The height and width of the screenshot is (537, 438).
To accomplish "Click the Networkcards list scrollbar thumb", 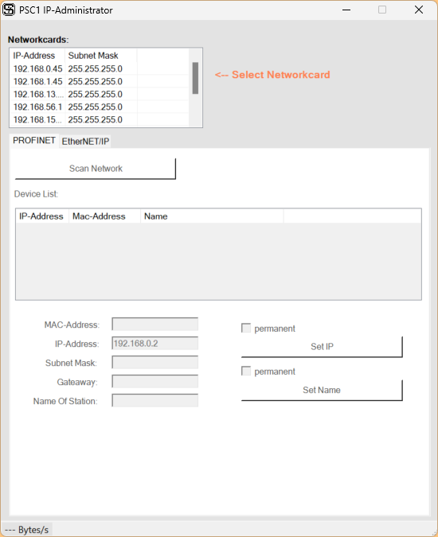I will 195,78.
